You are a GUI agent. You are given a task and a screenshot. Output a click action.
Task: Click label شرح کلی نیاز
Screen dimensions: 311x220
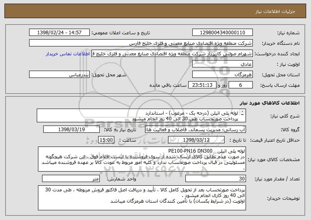285,116
